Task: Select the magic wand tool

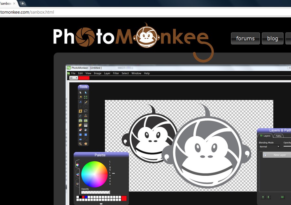Action: [81, 97]
